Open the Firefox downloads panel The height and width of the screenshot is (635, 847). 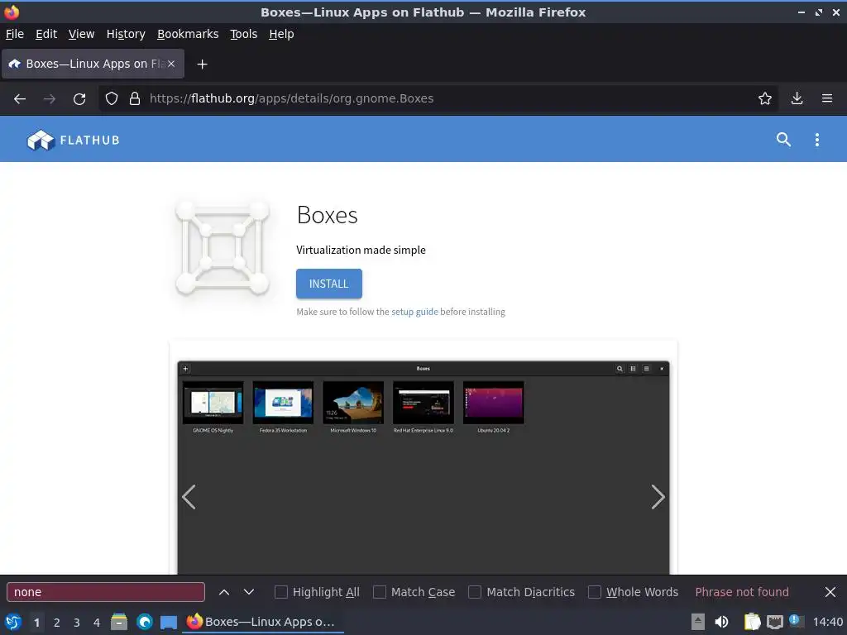click(x=797, y=99)
